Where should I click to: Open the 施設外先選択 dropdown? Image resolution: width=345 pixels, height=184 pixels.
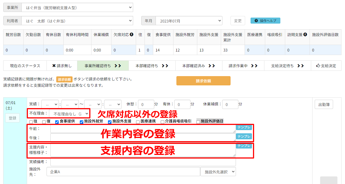218,172
